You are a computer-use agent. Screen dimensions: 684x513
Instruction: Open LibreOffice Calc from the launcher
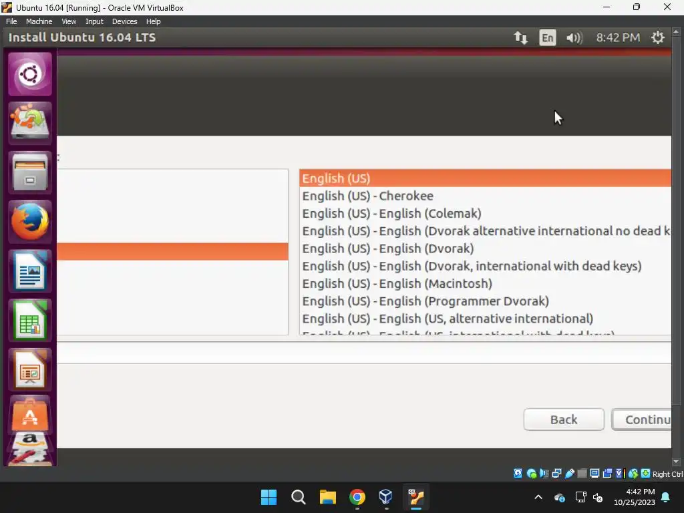coord(29,320)
